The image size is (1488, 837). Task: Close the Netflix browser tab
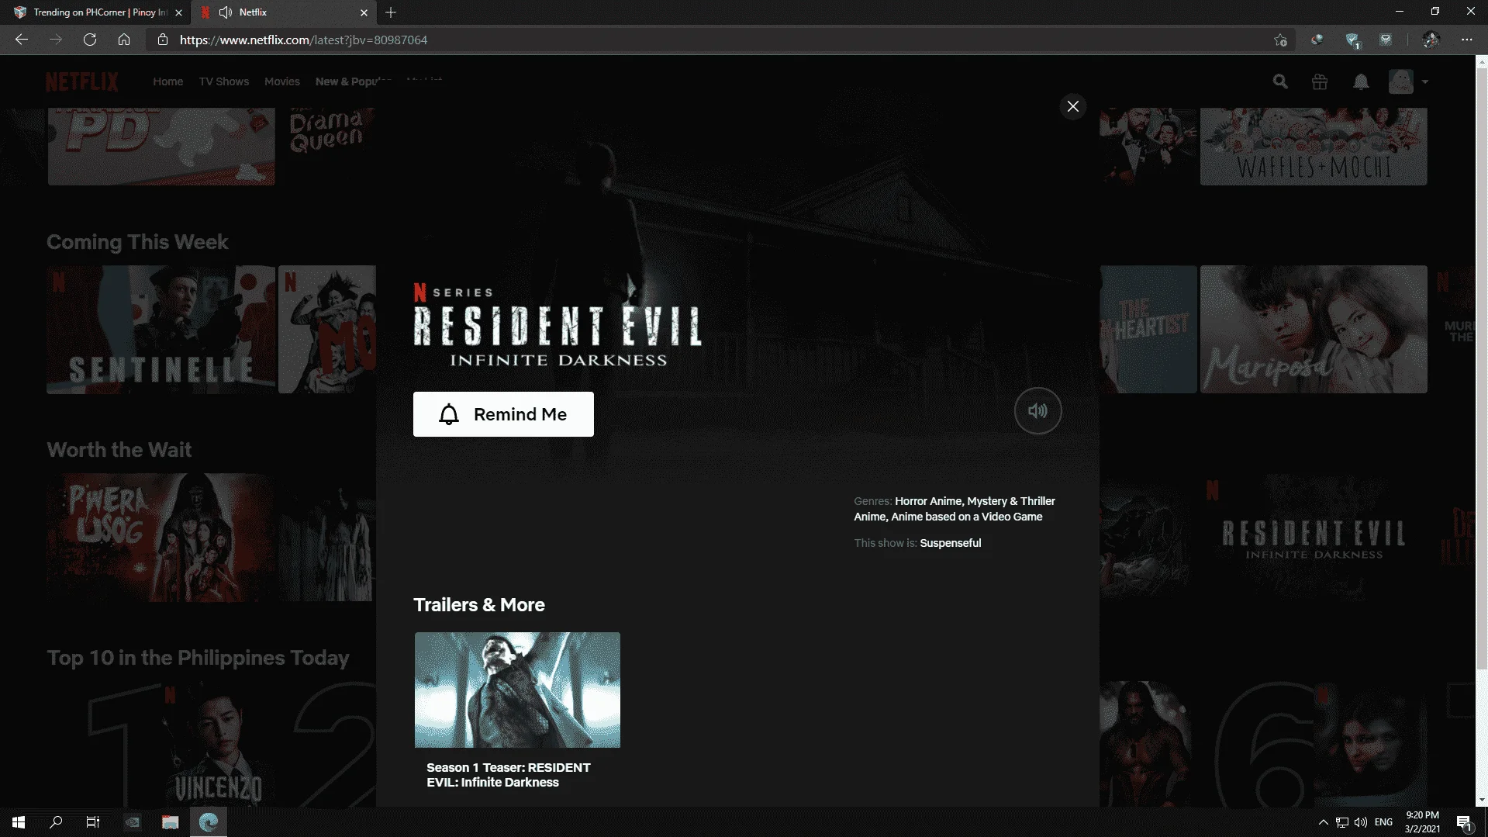pos(364,12)
